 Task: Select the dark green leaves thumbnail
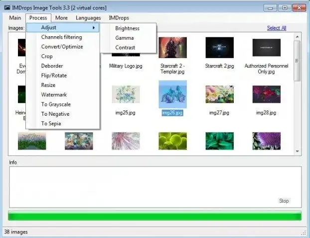coord(219,141)
